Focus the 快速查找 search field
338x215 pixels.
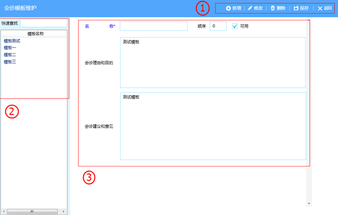click(x=44, y=23)
